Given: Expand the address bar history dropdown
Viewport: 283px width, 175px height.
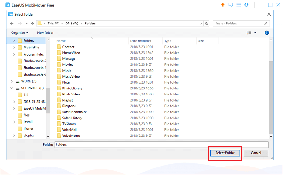Looking at the screenshot, I should tap(201, 24).
